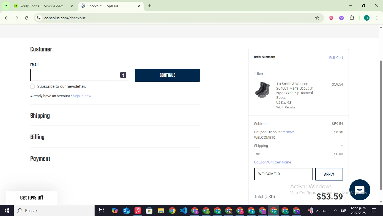Click the -$5.95 coupon discount amount
Viewport: 383px width, 216px height.
338,132
